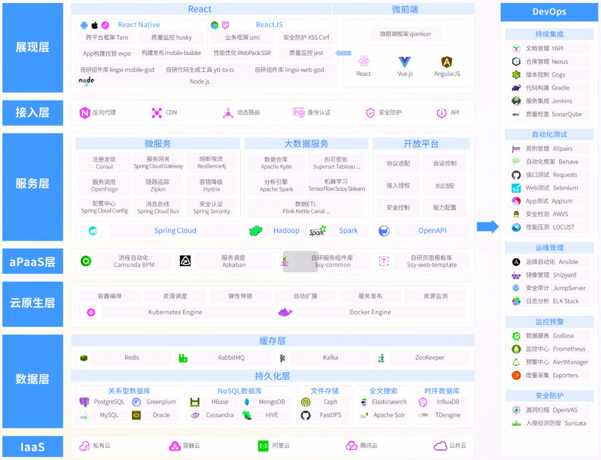Click the 注册发现 Consul cell
Image resolution: width=601 pixels, height=460 pixels.
click(x=104, y=162)
